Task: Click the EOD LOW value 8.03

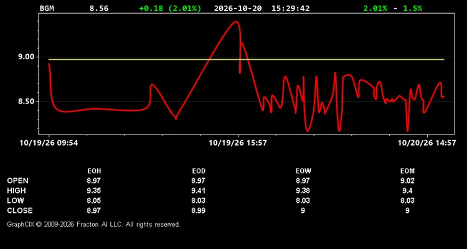Action: coord(199,200)
